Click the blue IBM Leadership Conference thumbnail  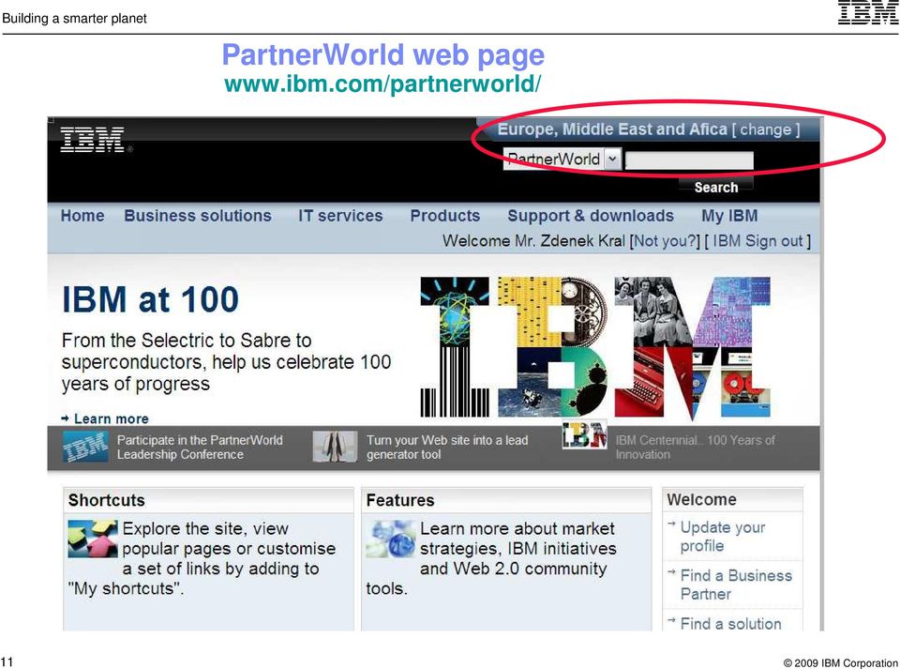click(x=85, y=447)
